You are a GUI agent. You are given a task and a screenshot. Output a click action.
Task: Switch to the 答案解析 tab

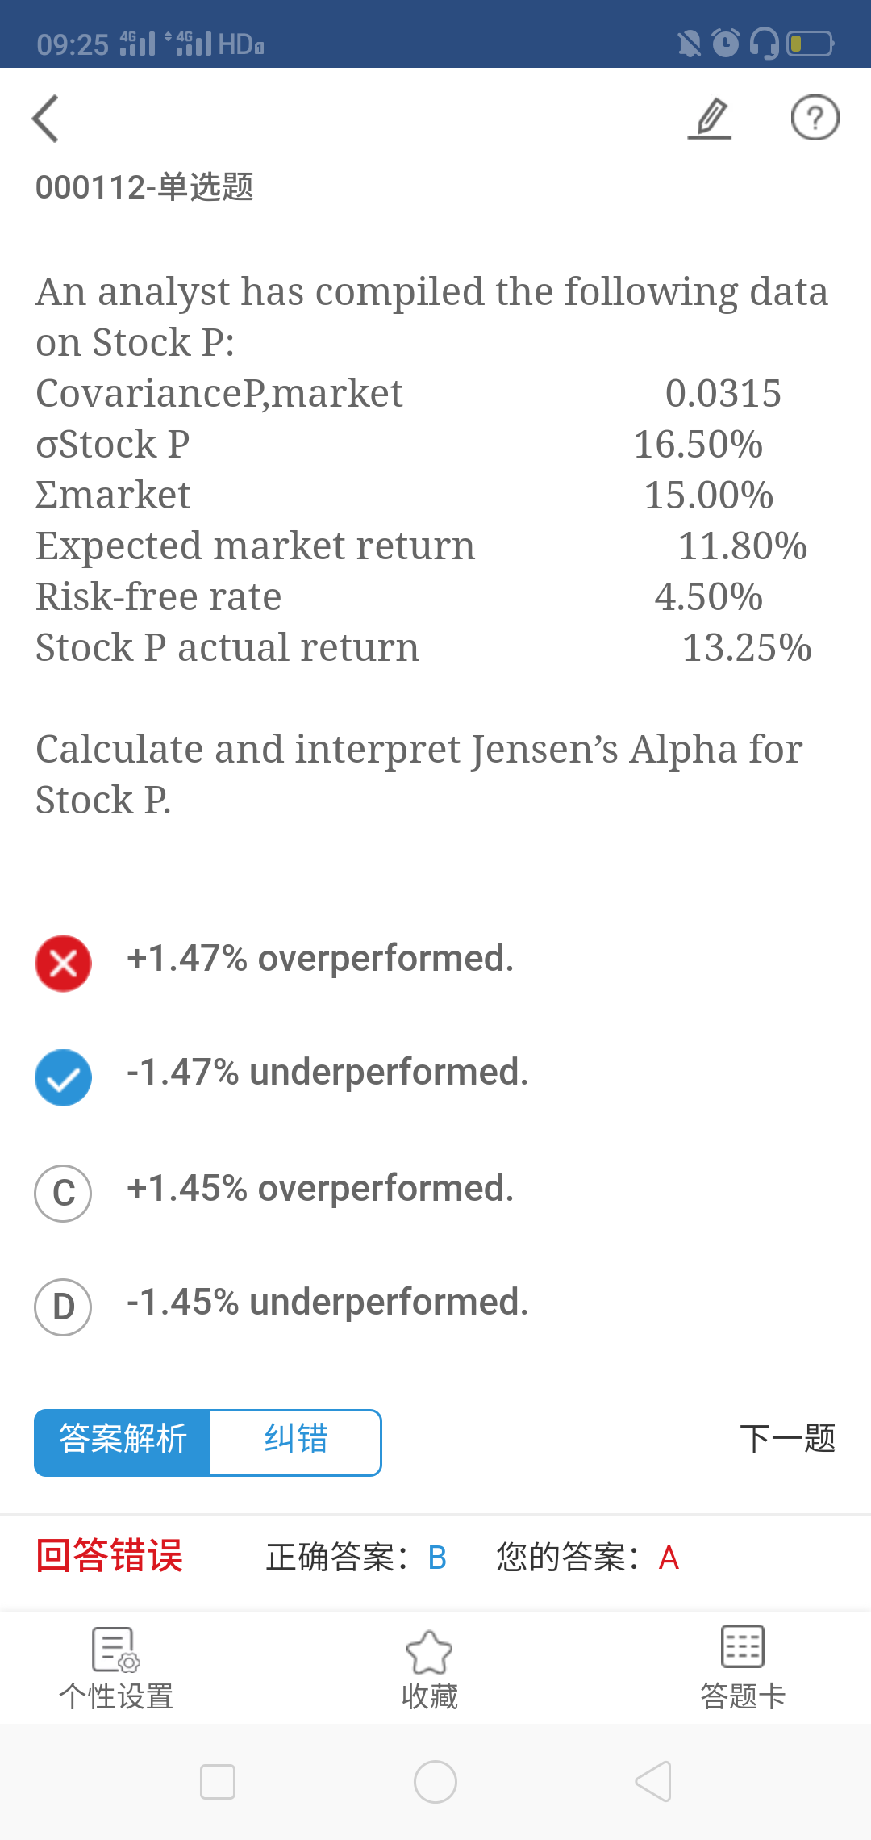coord(123,1442)
